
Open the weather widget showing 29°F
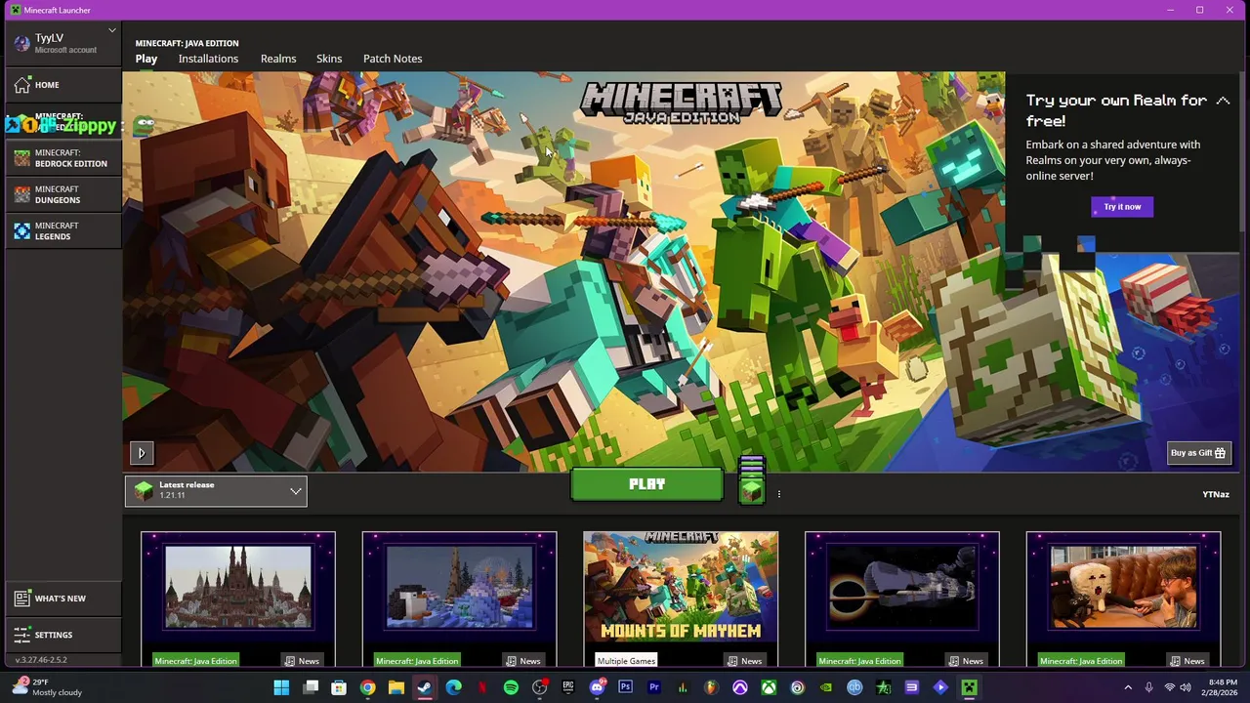pos(47,687)
